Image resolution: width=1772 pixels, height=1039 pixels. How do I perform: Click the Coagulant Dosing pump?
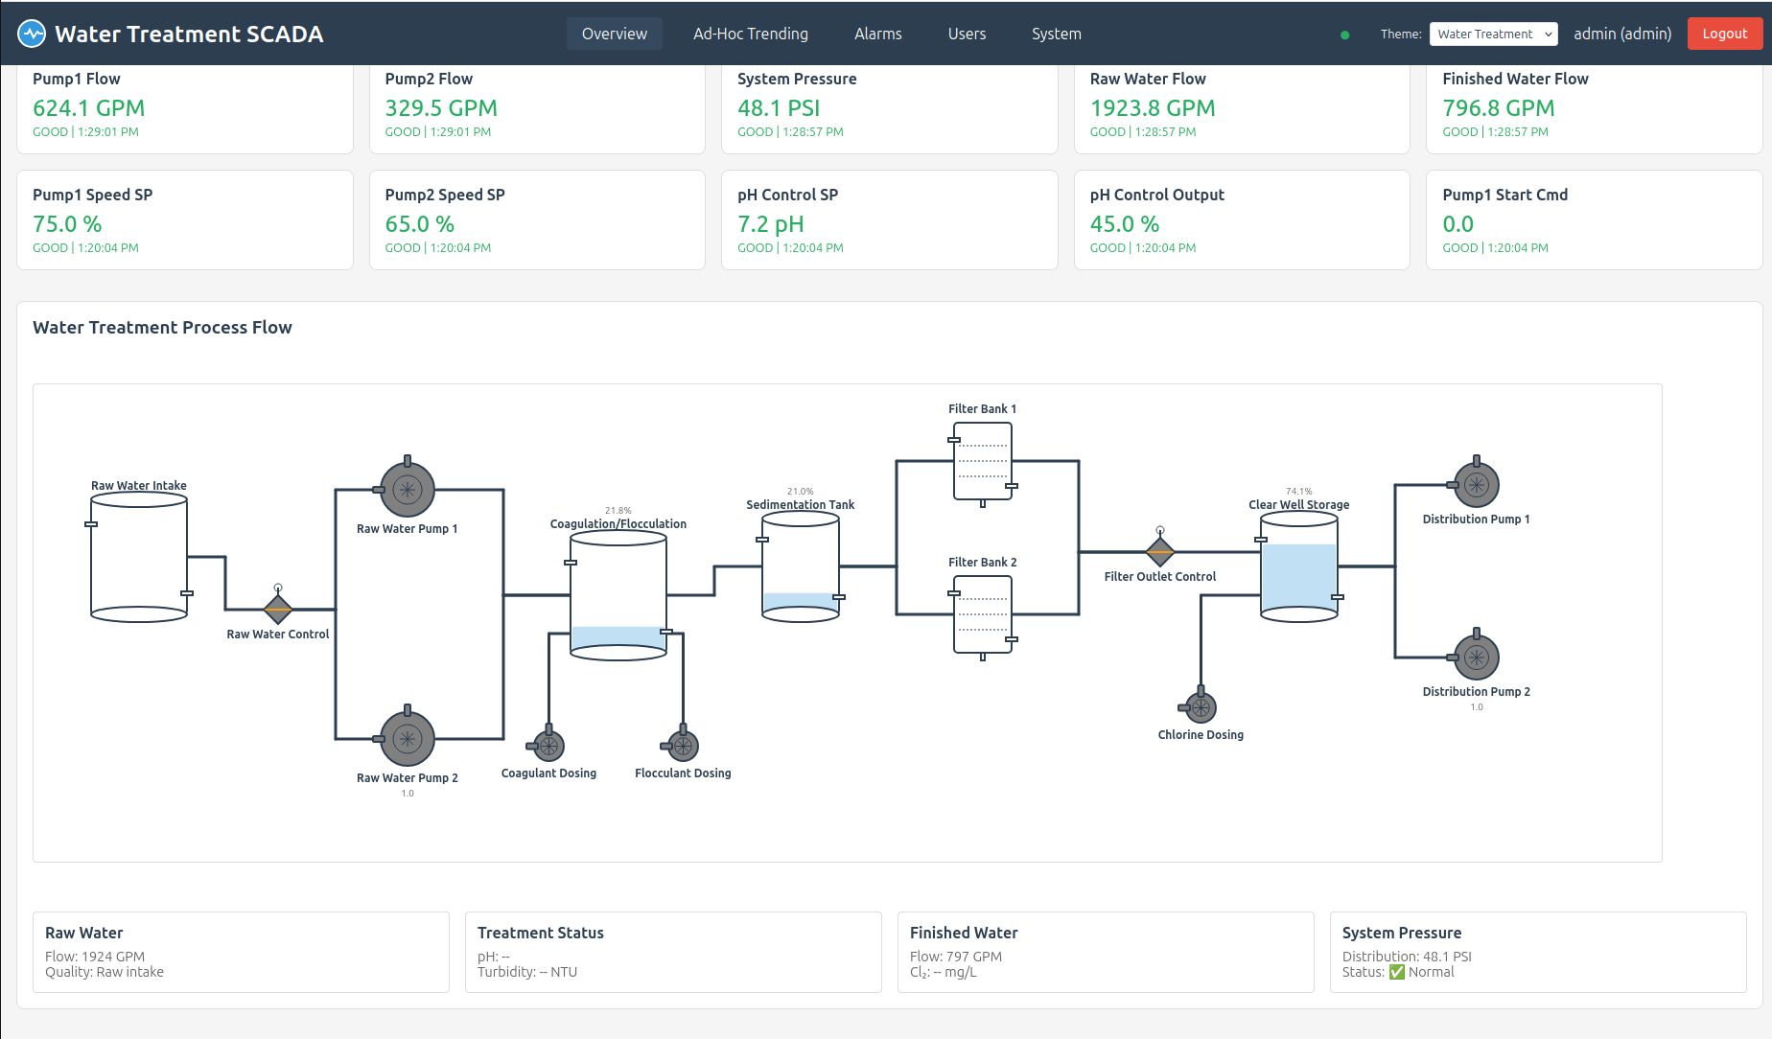pyautogui.click(x=548, y=745)
